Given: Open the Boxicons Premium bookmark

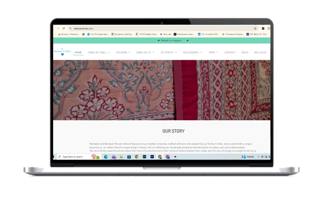Looking at the screenshot, I should [x=69, y=34].
